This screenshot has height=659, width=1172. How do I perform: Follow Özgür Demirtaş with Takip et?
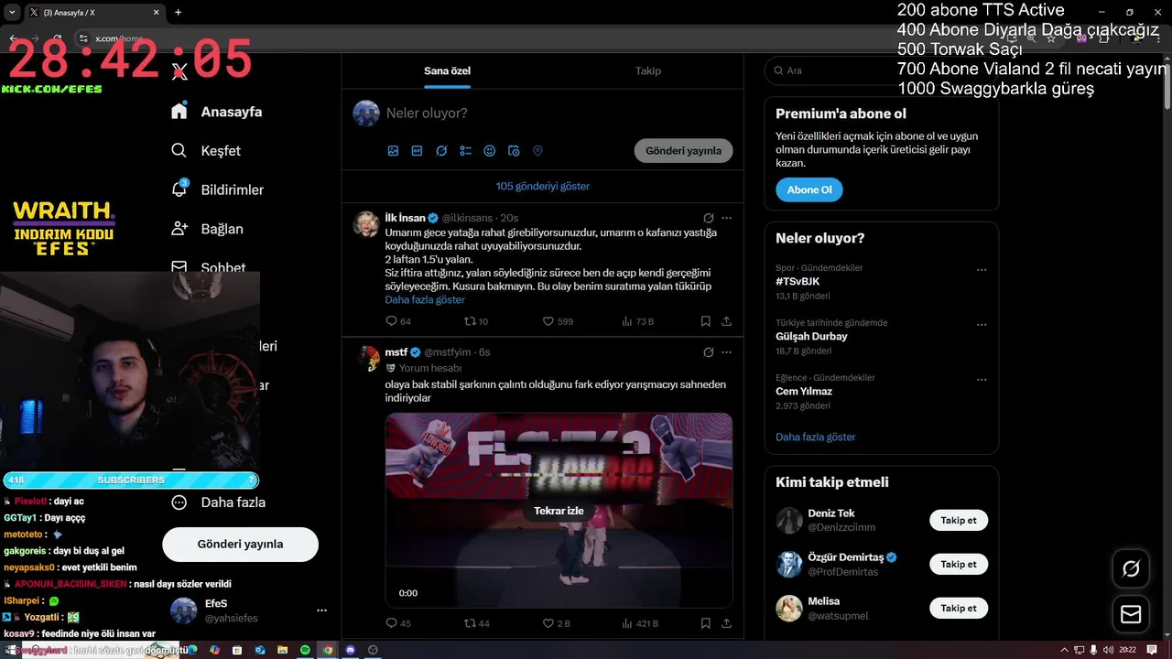(x=959, y=564)
